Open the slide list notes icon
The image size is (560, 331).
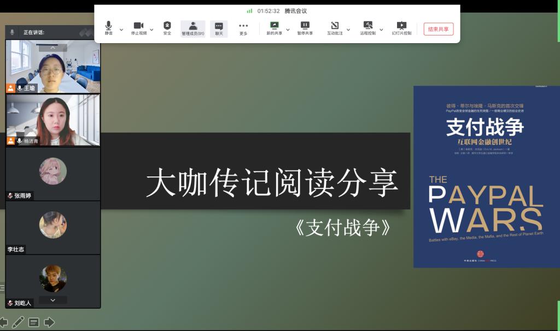pyautogui.click(x=34, y=322)
